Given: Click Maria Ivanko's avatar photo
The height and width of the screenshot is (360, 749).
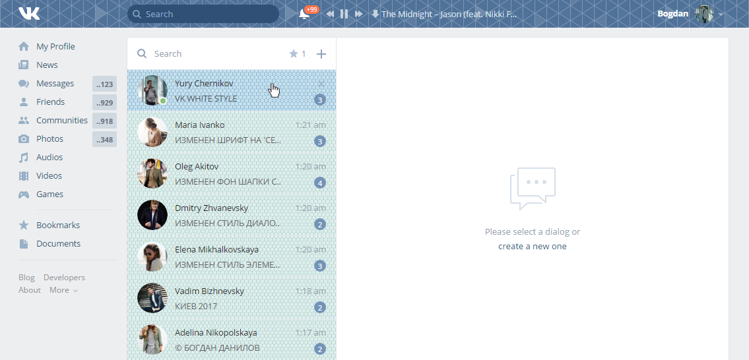Looking at the screenshot, I should [x=152, y=132].
